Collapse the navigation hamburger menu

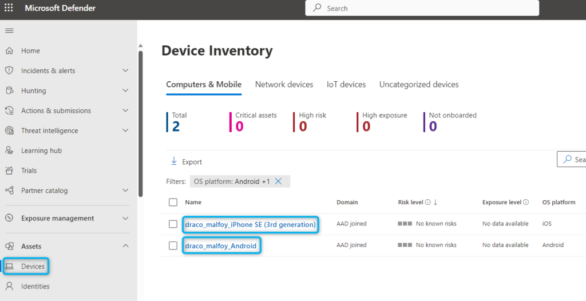(9, 31)
